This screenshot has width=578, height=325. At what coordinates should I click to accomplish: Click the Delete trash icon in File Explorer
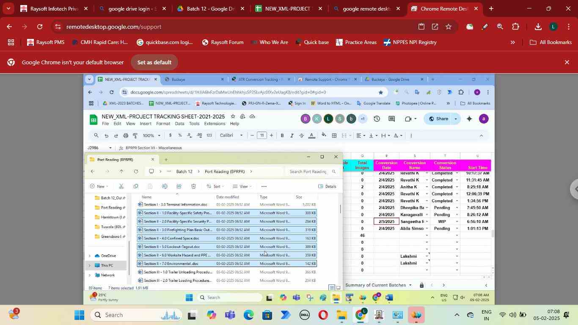pyautogui.click(x=193, y=186)
